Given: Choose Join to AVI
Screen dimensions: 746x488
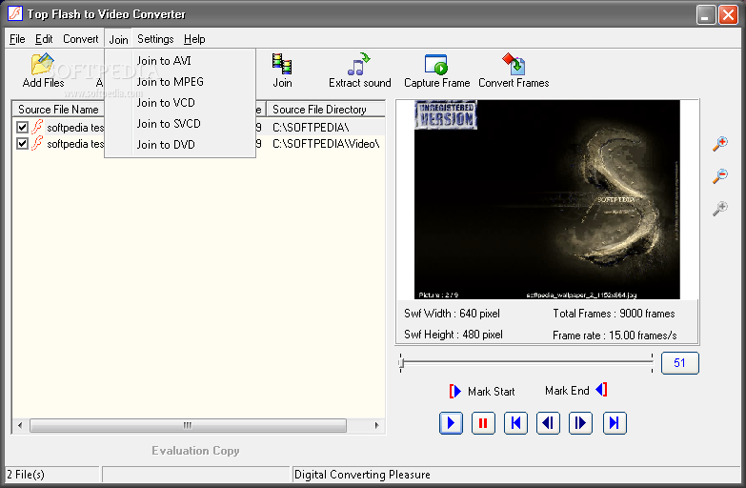Looking at the screenshot, I should click(x=180, y=61).
